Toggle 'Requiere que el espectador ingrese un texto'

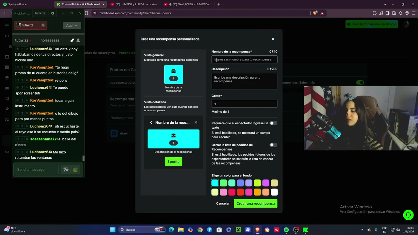pyautogui.click(x=273, y=123)
